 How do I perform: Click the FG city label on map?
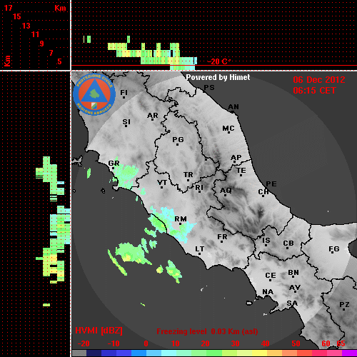(x=334, y=249)
